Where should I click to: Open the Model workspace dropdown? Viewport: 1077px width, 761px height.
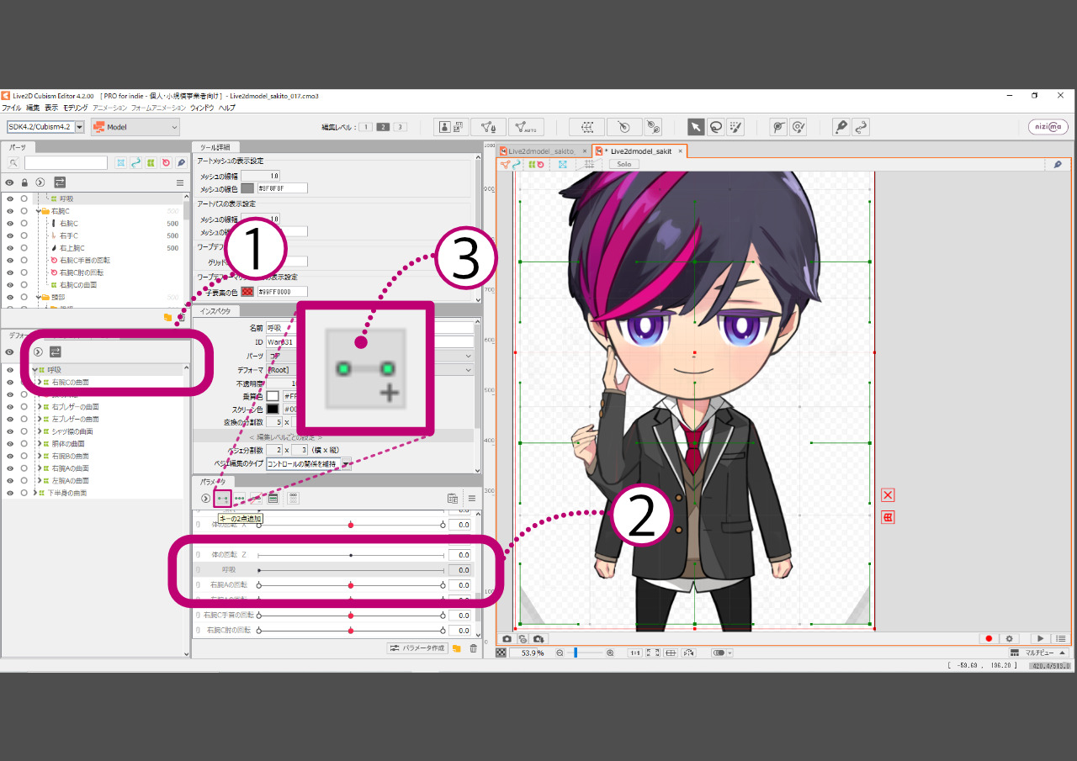[135, 127]
